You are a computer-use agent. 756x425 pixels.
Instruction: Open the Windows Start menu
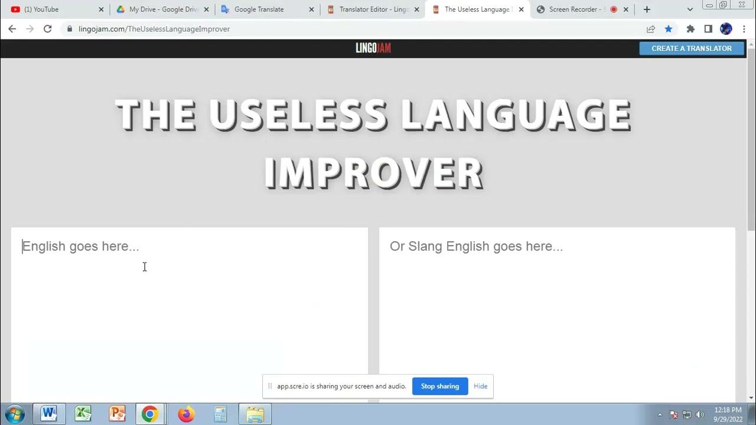pyautogui.click(x=14, y=414)
